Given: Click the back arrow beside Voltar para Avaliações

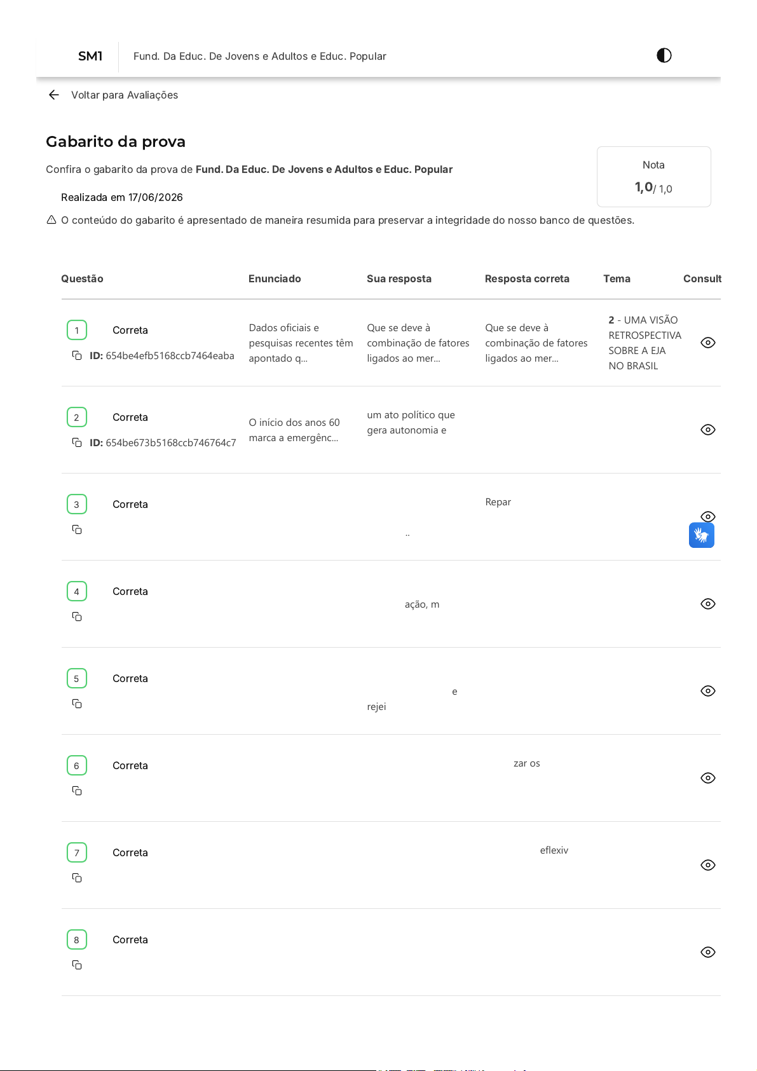Looking at the screenshot, I should [54, 95].
